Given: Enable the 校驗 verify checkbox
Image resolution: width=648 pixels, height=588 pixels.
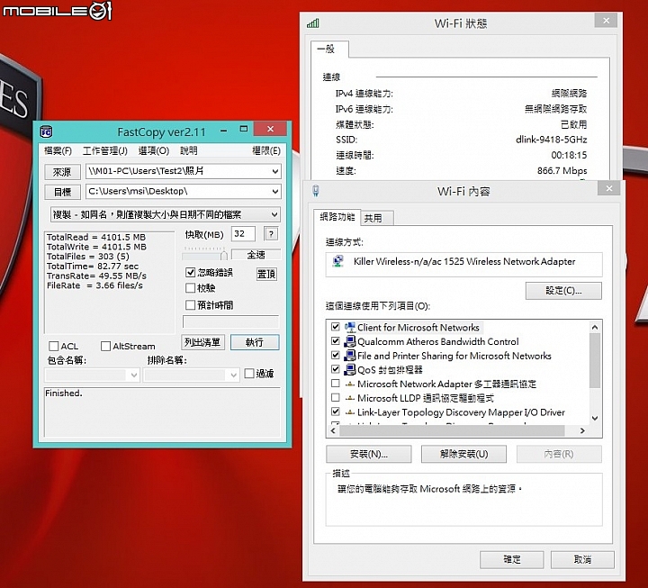Looking at the screenshot, I should point(190,288).
